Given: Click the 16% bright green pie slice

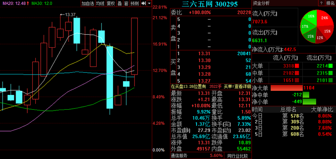Looking at the screenshot, I should 311,16.
